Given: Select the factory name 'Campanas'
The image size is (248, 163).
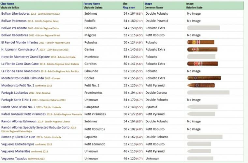Looking at the screenshot, I should click(x=92, y=107).
